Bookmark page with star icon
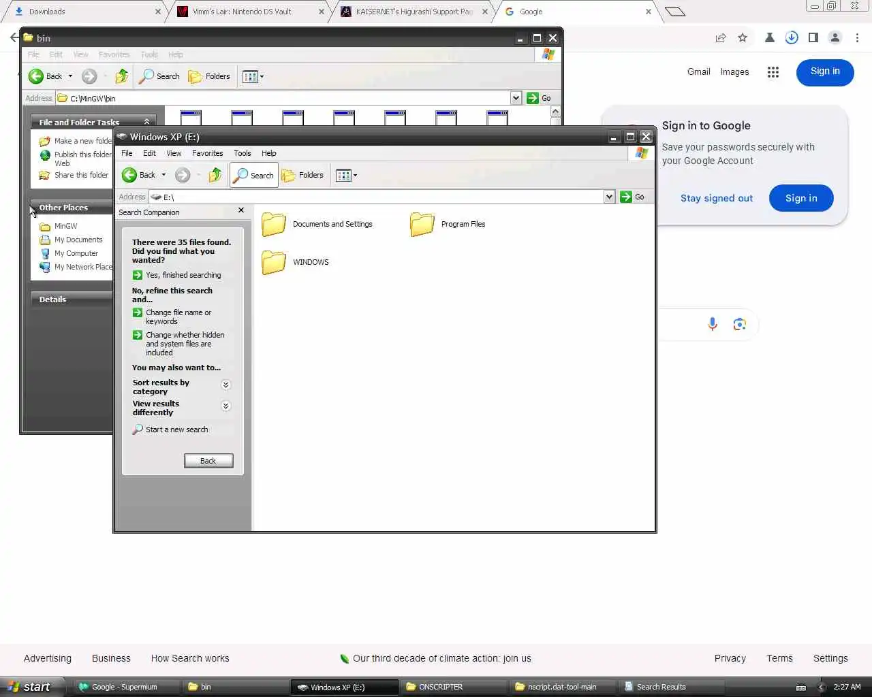The width and height of the screenshot is (872, 697). pos(743,38)
